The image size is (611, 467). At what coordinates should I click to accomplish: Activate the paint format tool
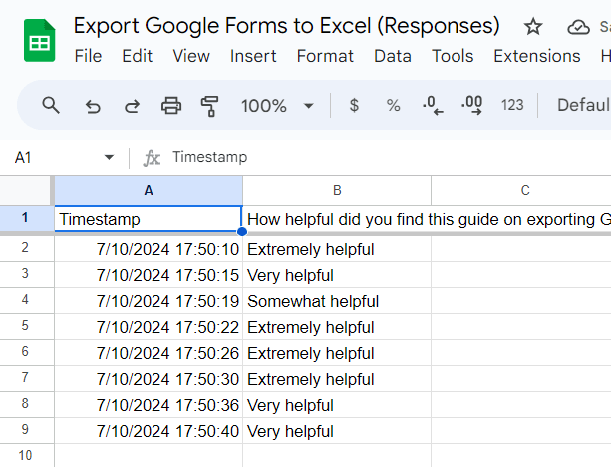[209, 105]
